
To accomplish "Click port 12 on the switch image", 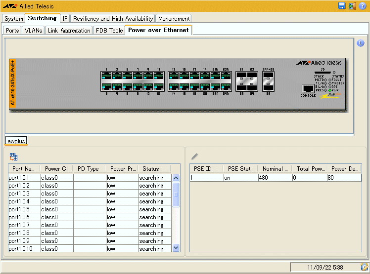I will pyautogui.click(x=159, y=87).
